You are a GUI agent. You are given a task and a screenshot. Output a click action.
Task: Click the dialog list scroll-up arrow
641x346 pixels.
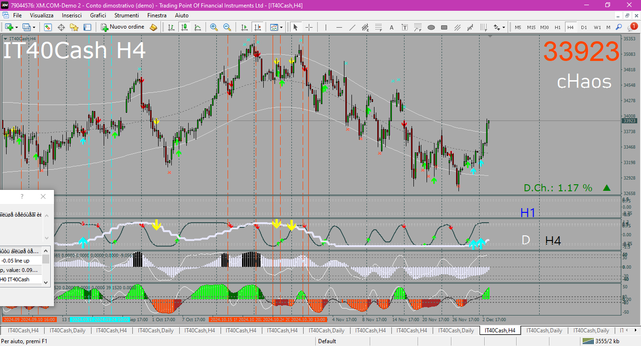point(46,250)
